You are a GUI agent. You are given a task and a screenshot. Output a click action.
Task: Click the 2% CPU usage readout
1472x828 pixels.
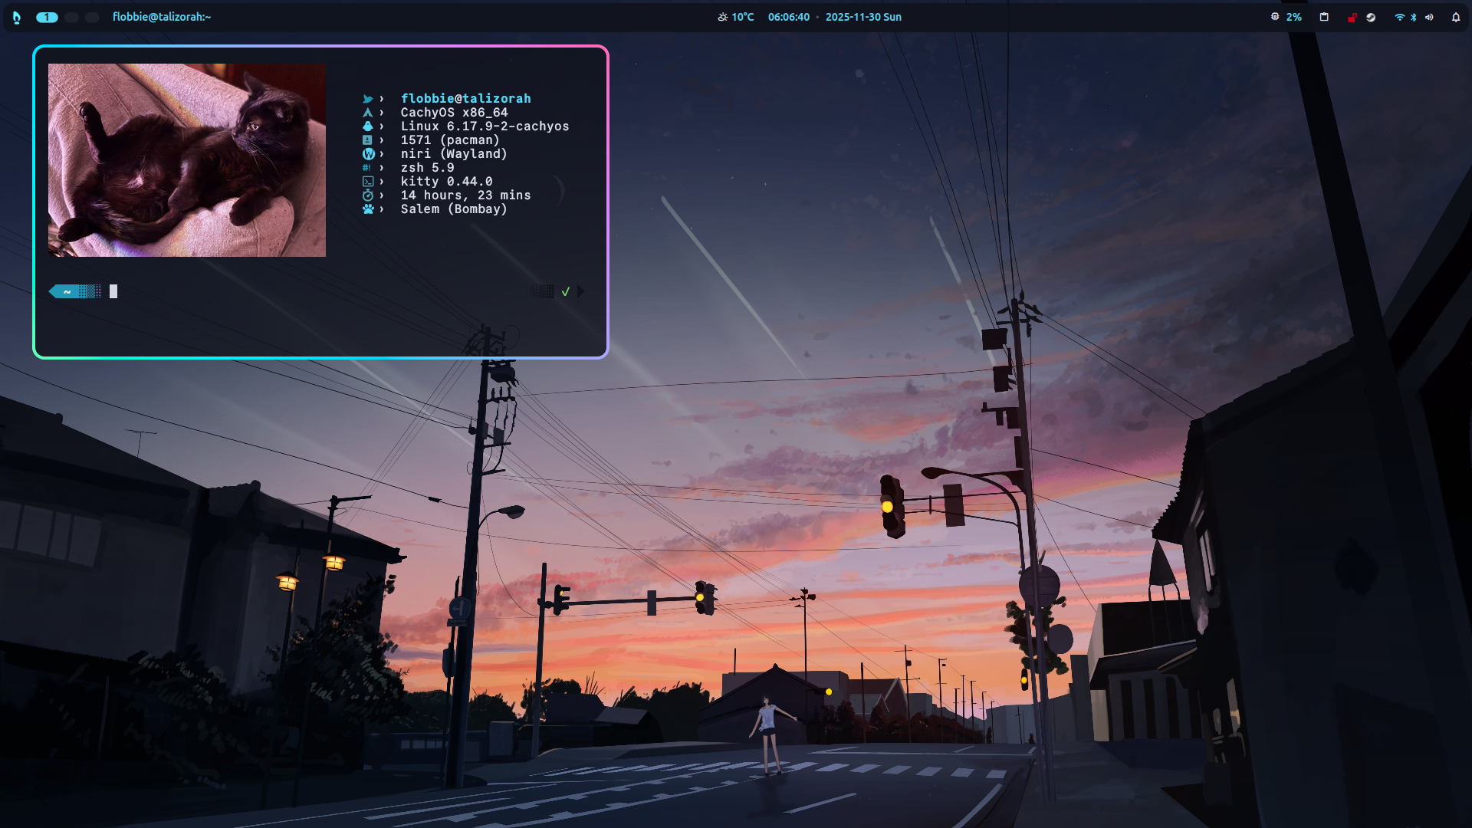tap(1294, 17)
